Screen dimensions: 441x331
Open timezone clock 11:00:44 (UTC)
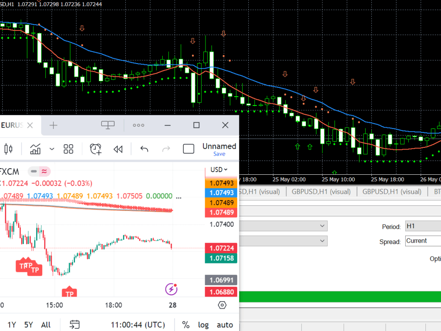138,325
